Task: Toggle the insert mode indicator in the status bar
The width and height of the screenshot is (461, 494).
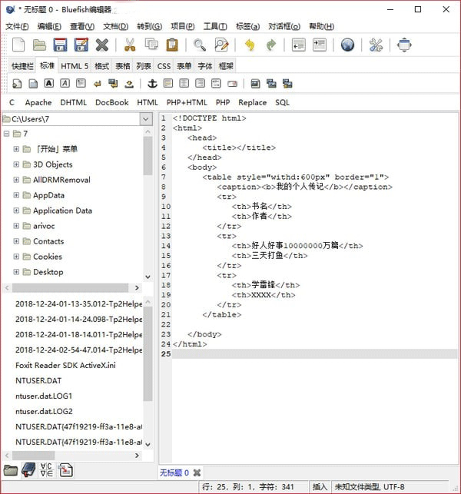Action: [x=320, y=487]
